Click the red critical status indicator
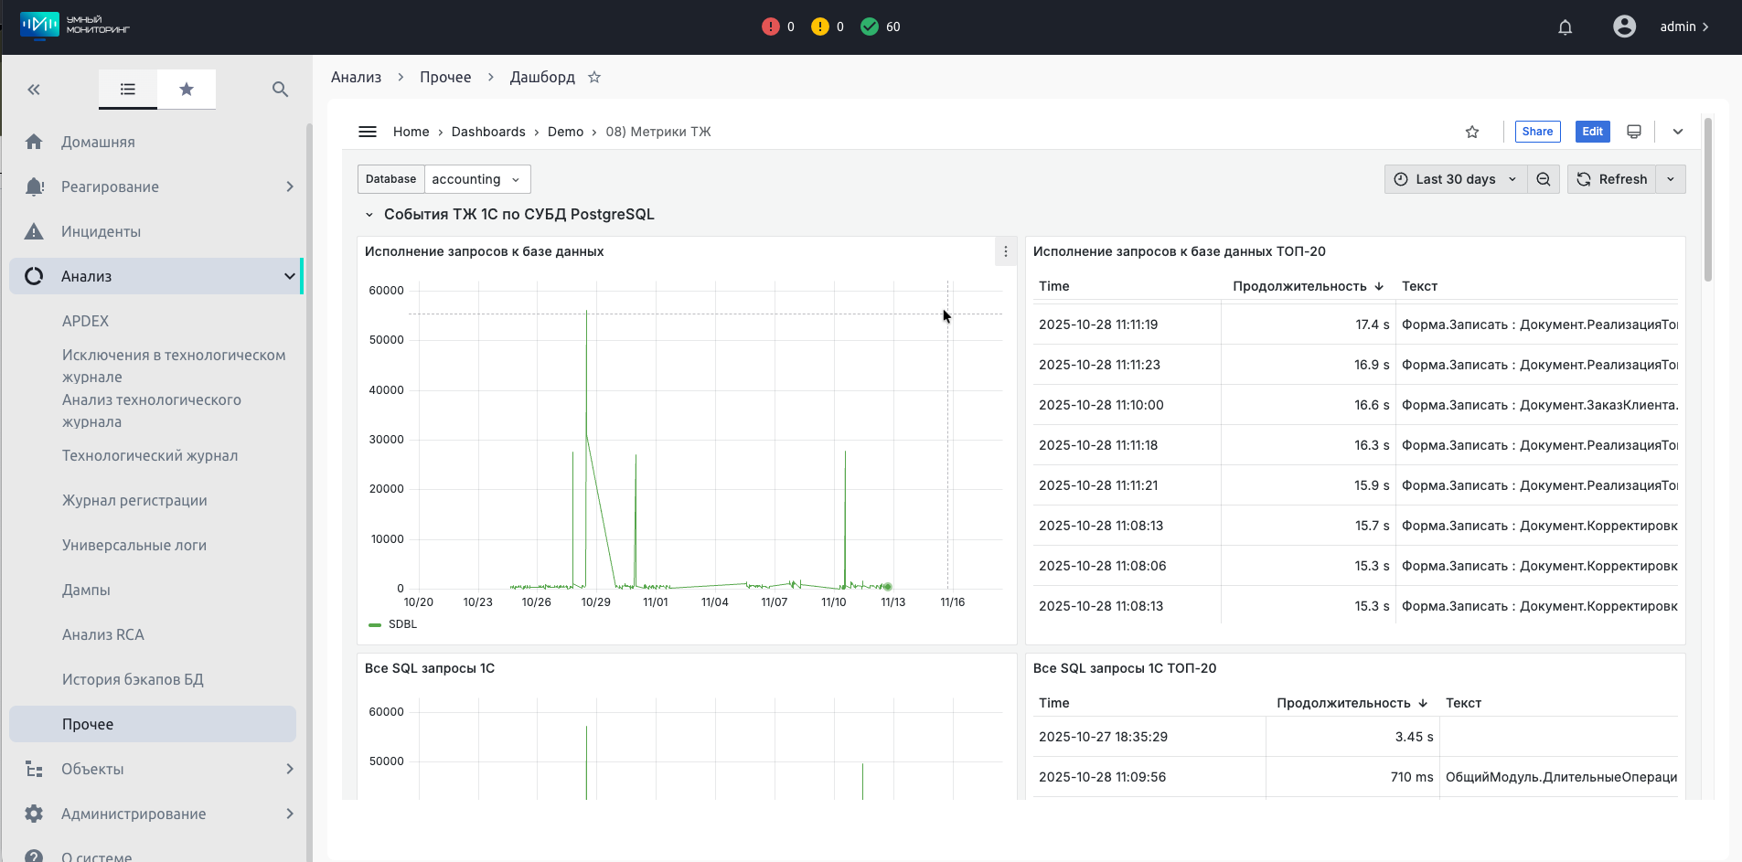Image resolution: width=1742 pixels, height=862 pixels. [x=770, y=27]
